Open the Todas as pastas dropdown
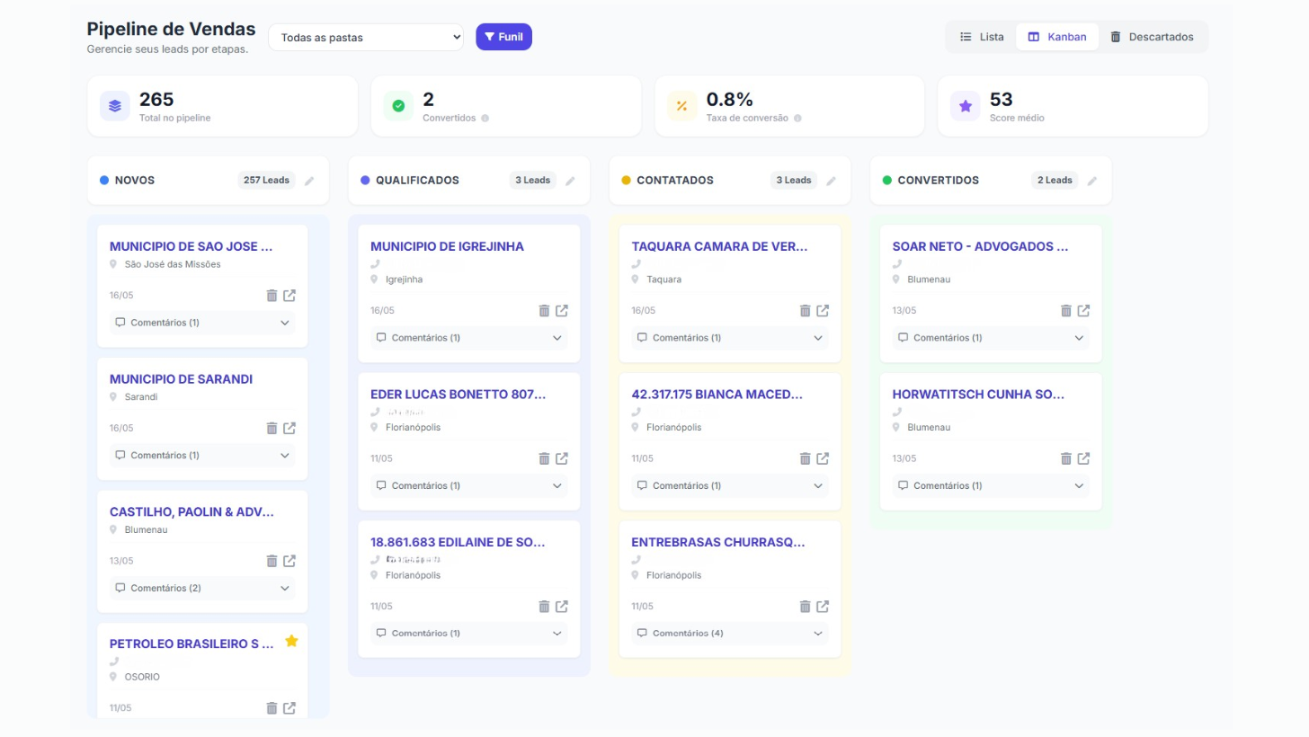 pyautogui.click(x=366, y=38)
